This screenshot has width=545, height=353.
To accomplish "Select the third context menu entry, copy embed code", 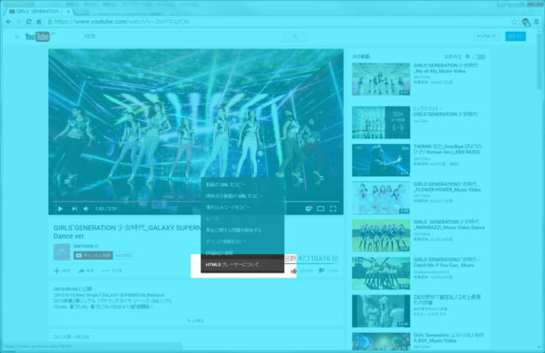I will click(242, 207).
